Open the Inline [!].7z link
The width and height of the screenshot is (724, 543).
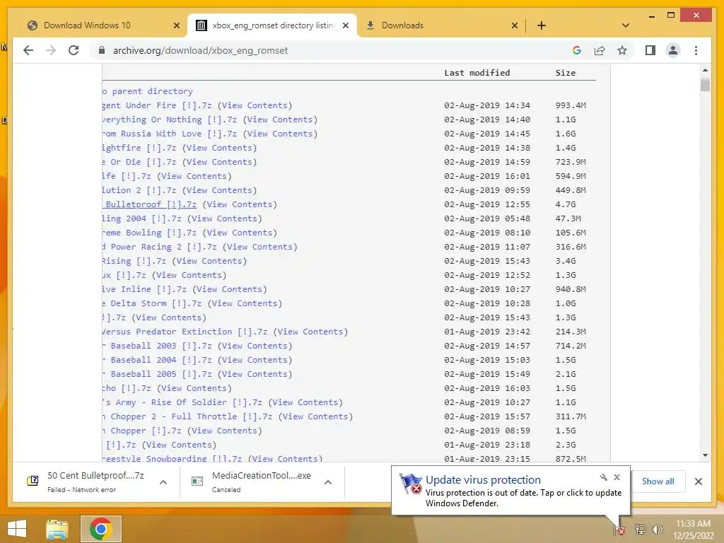(x=144, y=289)
